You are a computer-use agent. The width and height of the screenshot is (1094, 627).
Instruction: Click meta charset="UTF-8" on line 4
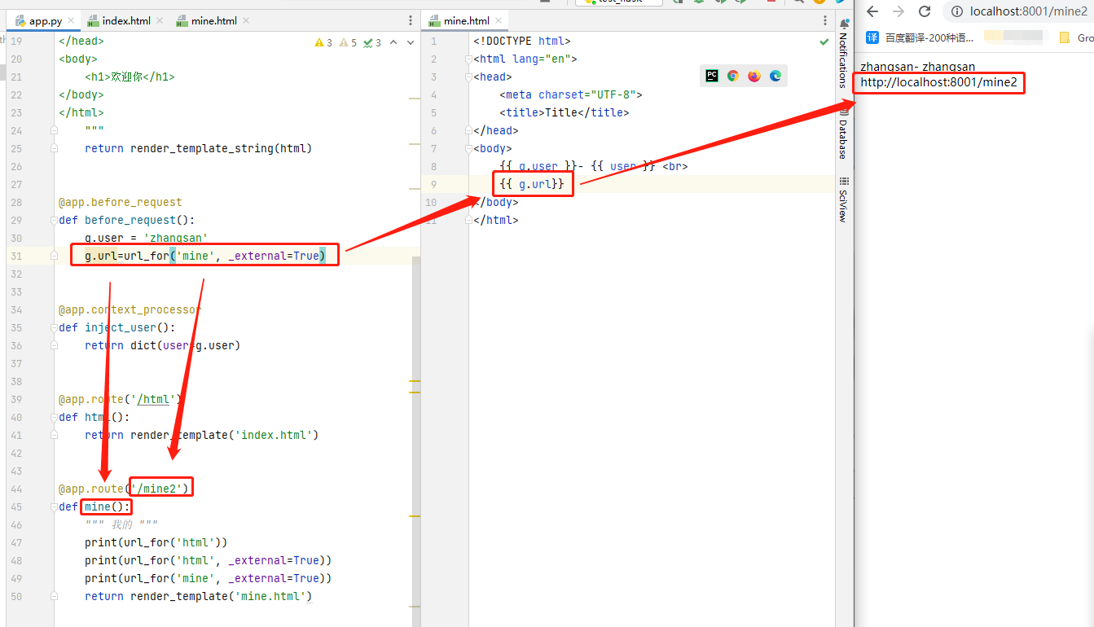tap(571, 94)
